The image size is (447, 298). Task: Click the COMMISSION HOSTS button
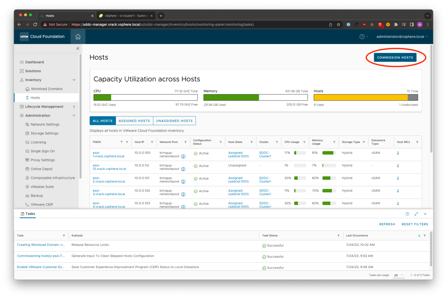395,57
